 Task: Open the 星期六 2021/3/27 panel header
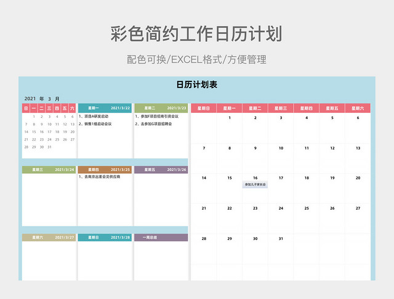49,237
